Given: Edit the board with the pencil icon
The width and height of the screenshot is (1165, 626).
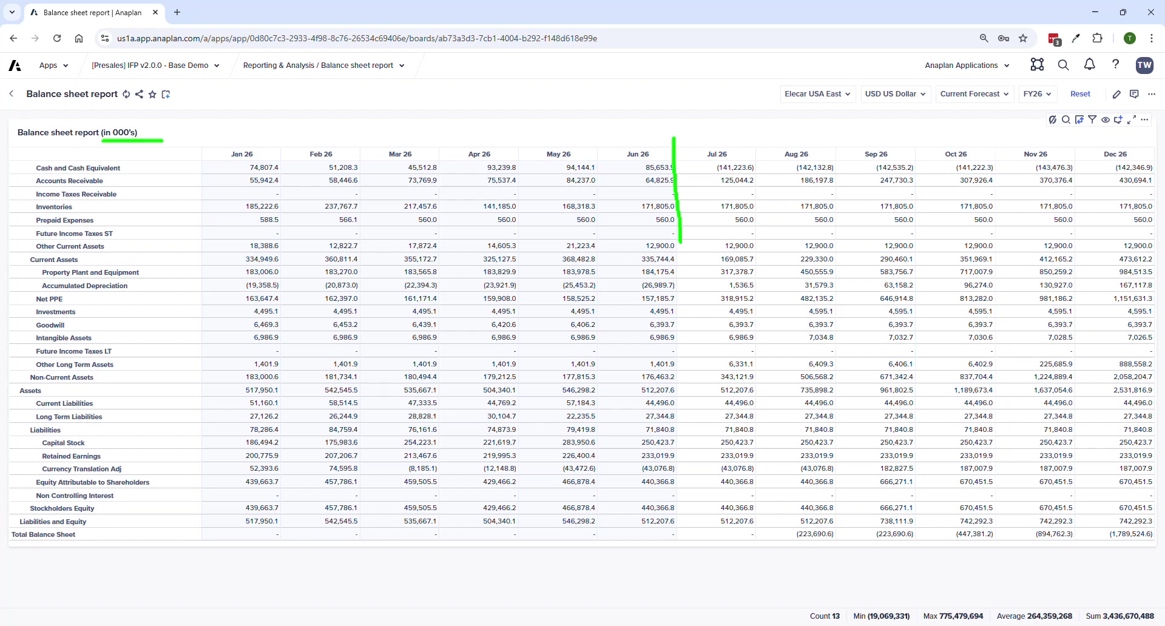Looking at the screenshot, I should tap(1117, 94).
